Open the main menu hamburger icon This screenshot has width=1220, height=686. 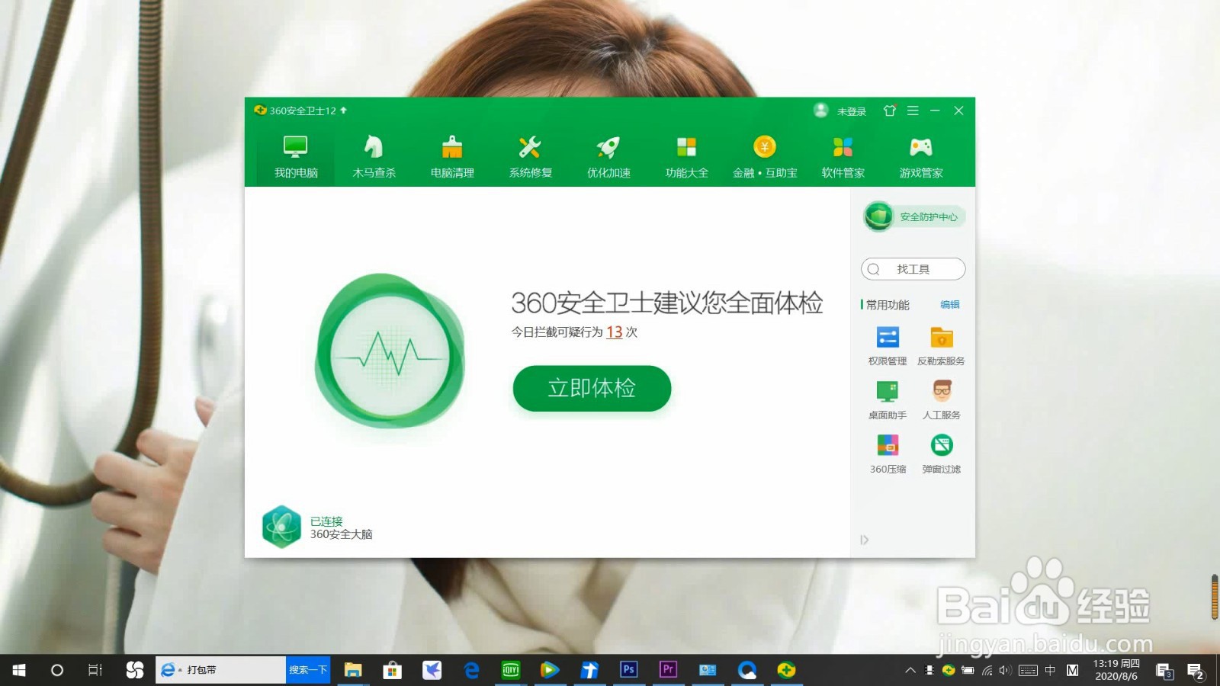click(913, 111)
